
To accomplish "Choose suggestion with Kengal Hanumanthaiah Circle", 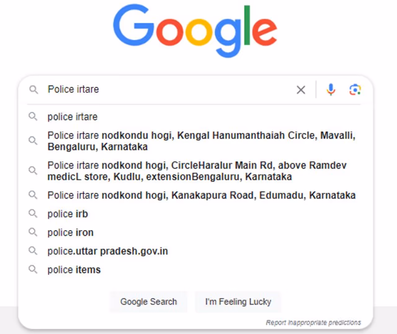I will click(x=201, y=141).
